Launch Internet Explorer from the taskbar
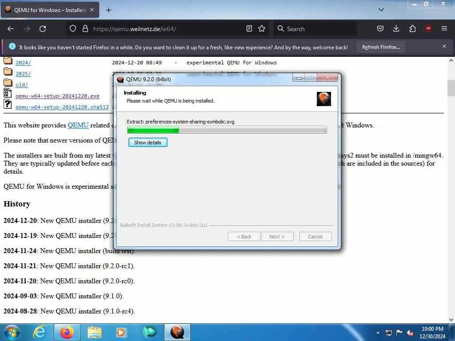Screen dimensions: 455x341 tap(40, 332)
